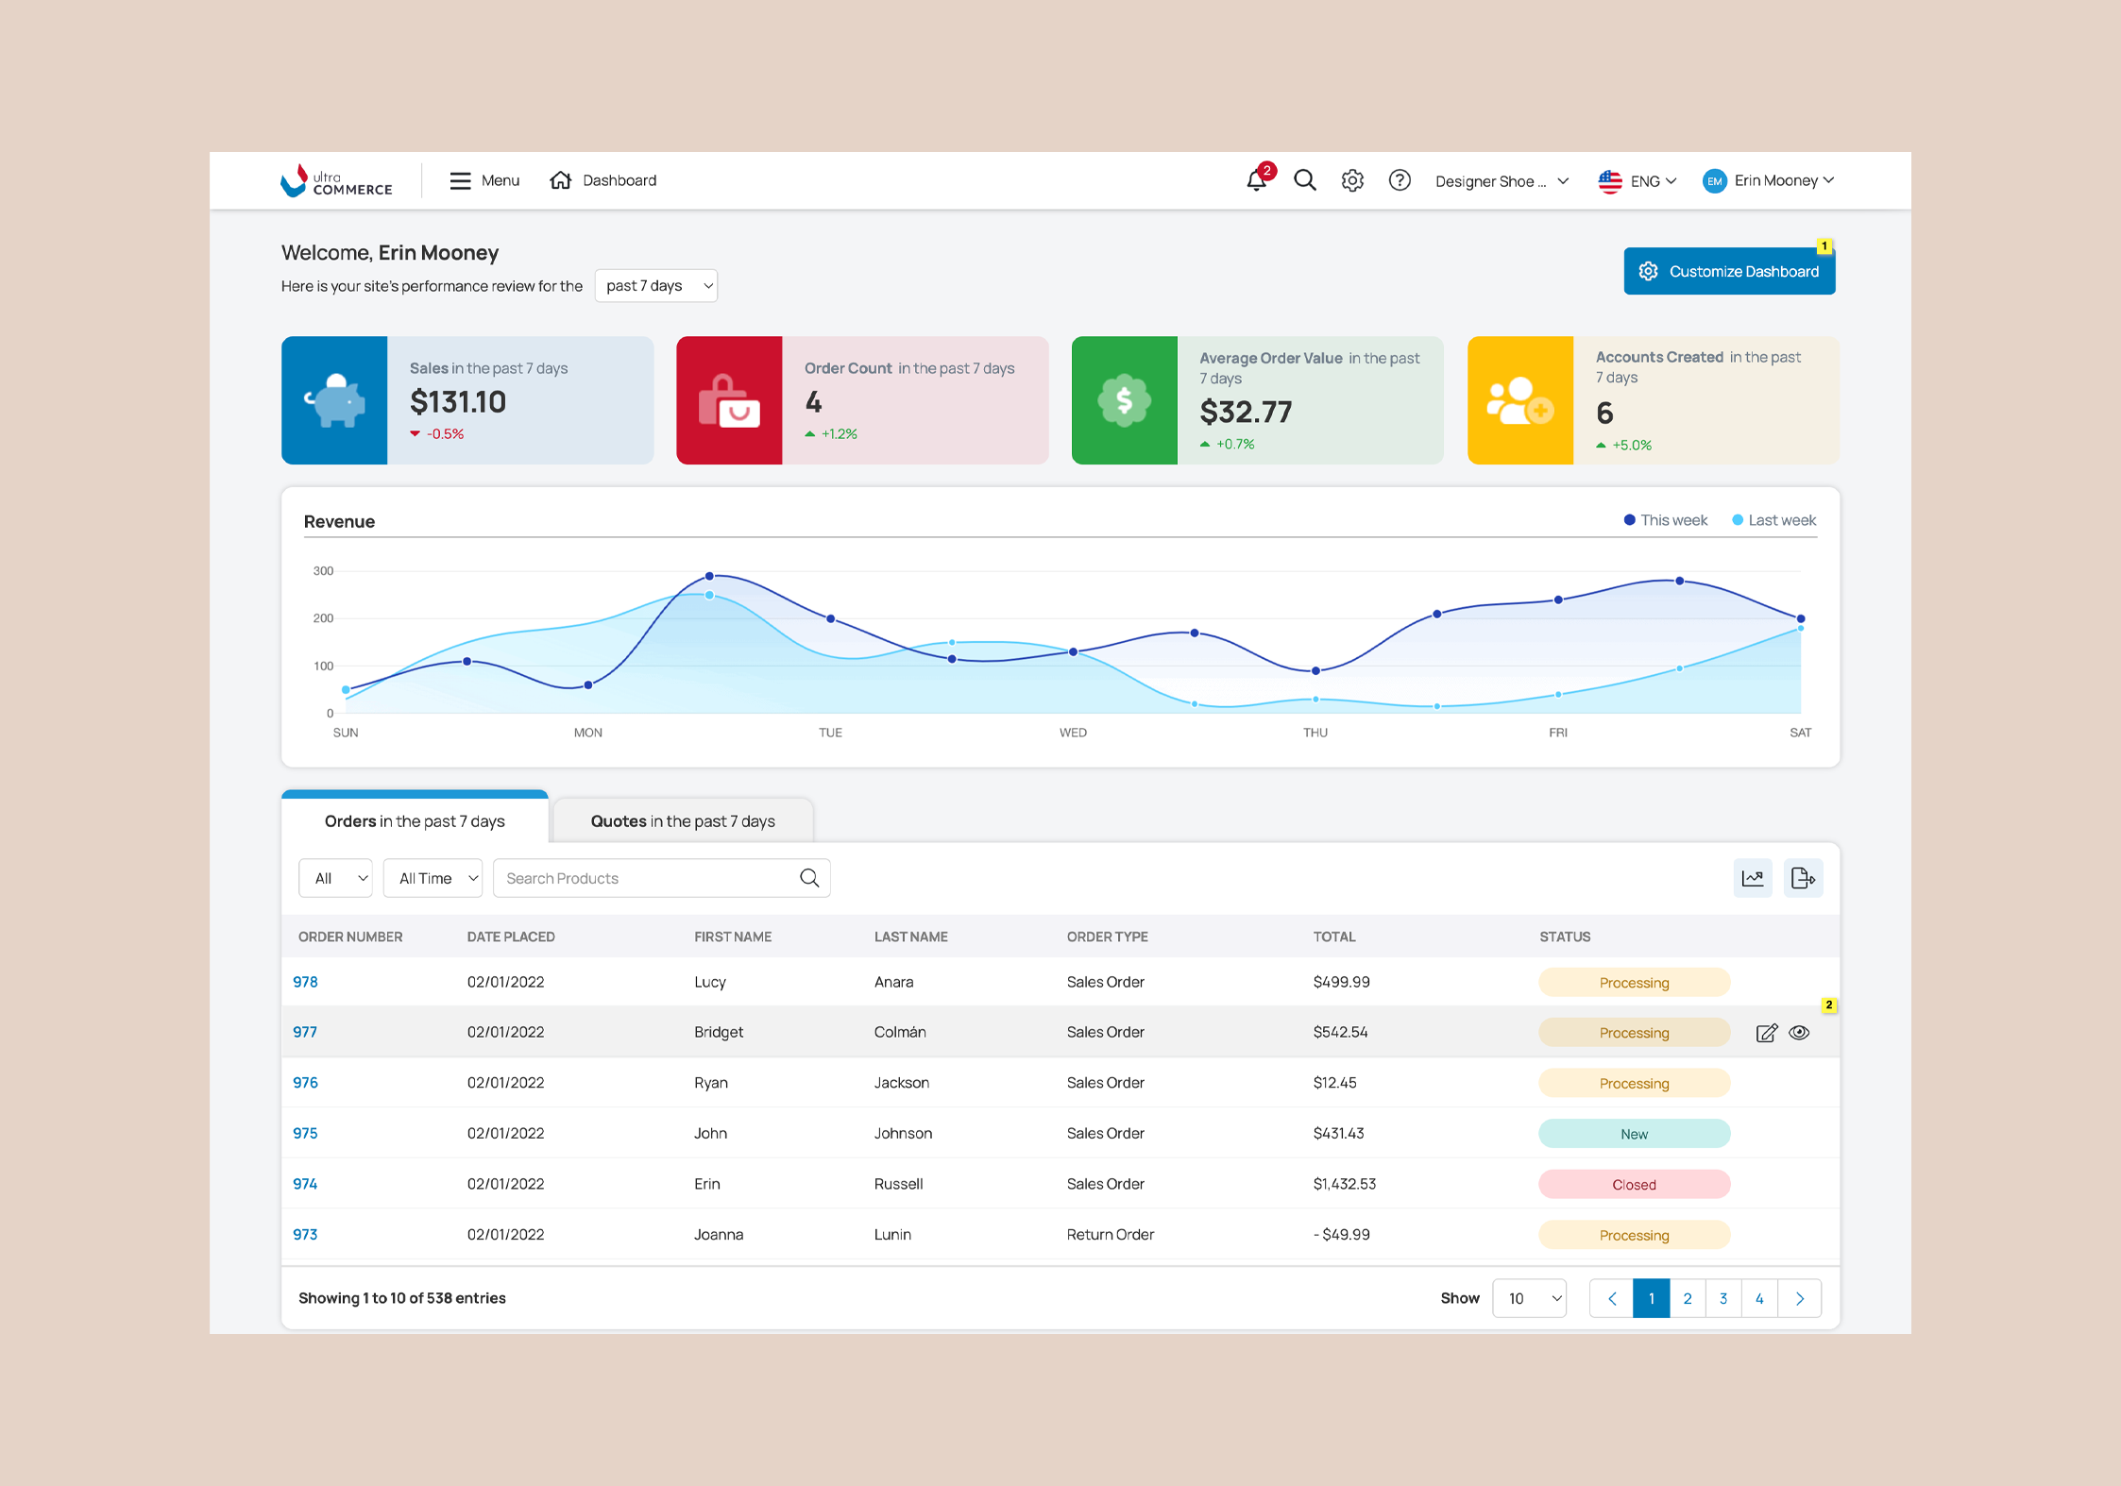Open order number 976 link
This screenshot has width=2121, height=1486.
coord(305,1083)
